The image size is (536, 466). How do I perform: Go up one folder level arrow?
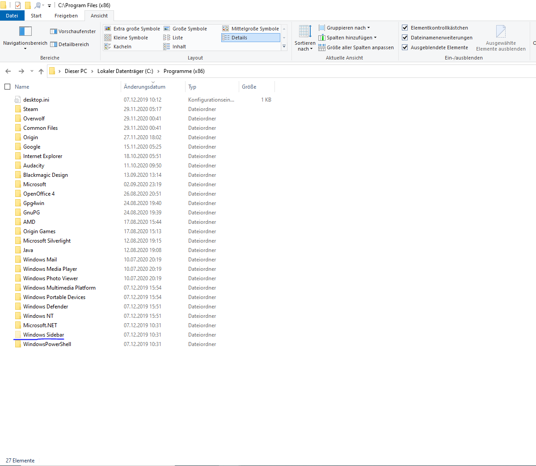(x=41, y=71)
